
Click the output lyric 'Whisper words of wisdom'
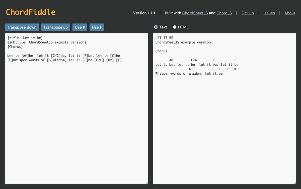click(189, 74)
